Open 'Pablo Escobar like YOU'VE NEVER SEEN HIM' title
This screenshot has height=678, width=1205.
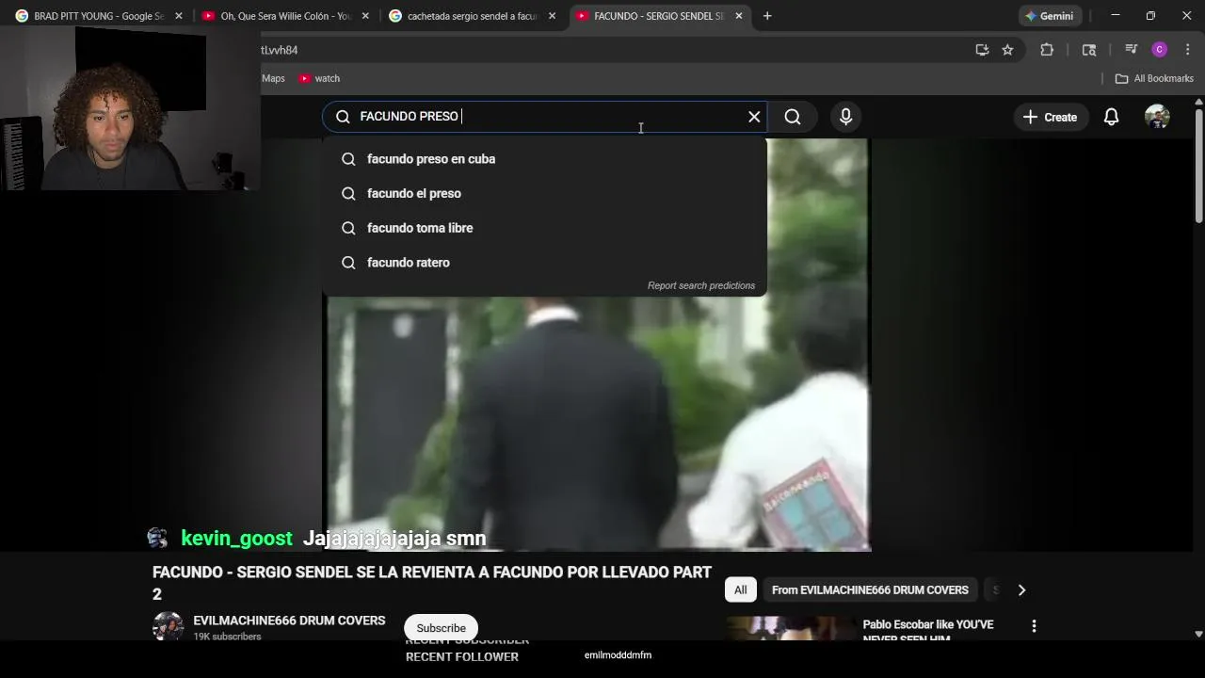click(x=928, y=631)
